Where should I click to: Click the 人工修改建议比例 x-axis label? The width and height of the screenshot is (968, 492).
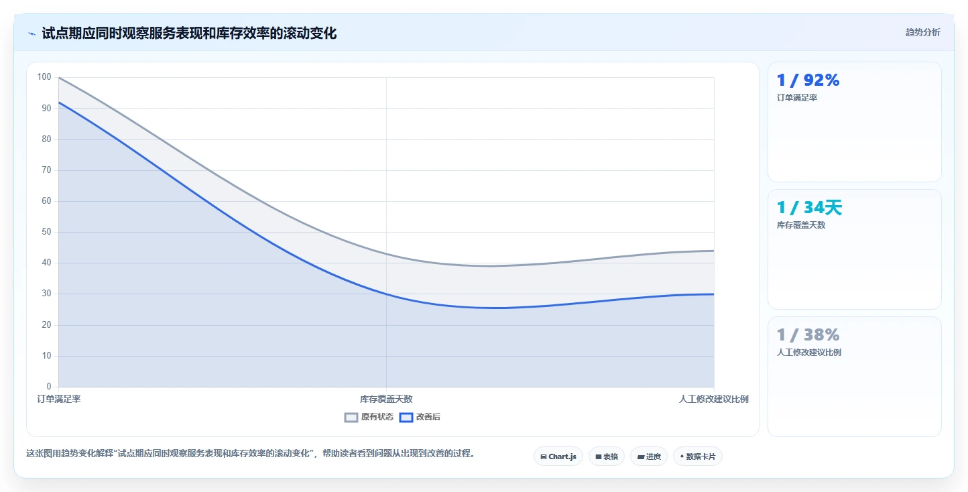coord(713,399)
